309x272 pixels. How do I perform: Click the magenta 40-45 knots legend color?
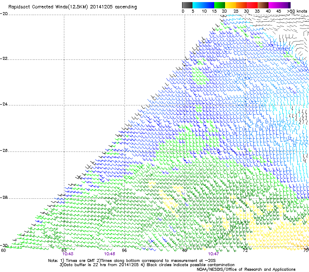[x=274, y=5]
